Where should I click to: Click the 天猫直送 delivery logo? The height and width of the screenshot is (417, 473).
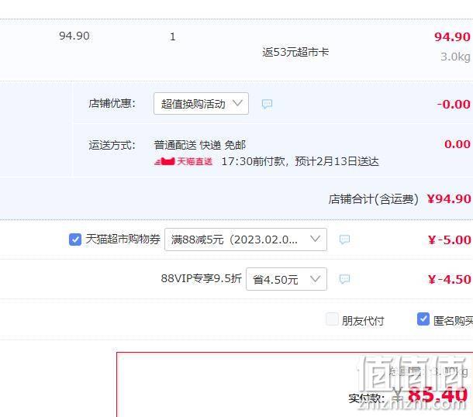(x=184, y=162)
